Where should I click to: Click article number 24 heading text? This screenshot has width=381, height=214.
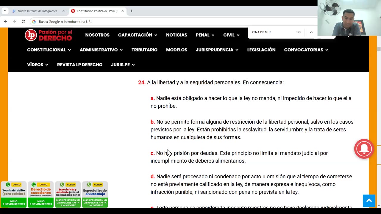[211, 82]
